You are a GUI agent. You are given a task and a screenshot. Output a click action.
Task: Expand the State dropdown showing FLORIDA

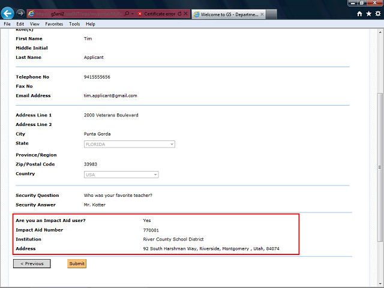tap(172, 144)
